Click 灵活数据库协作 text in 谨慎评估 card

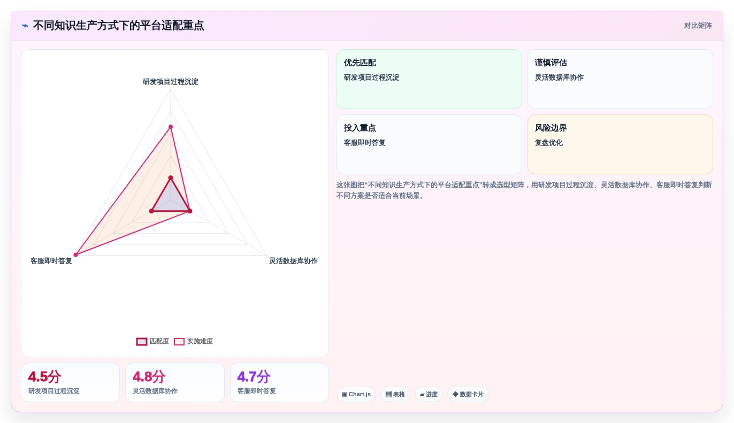point(559,78)
